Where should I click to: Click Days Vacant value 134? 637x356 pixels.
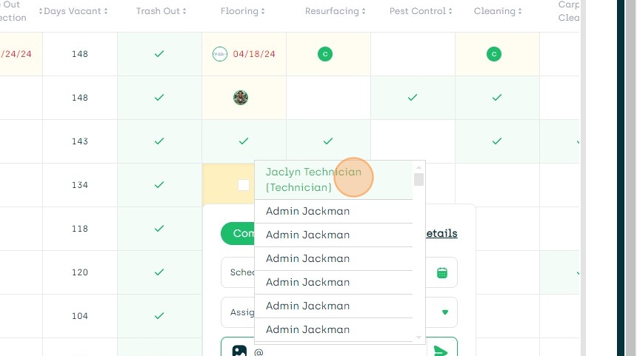(80, 185)
